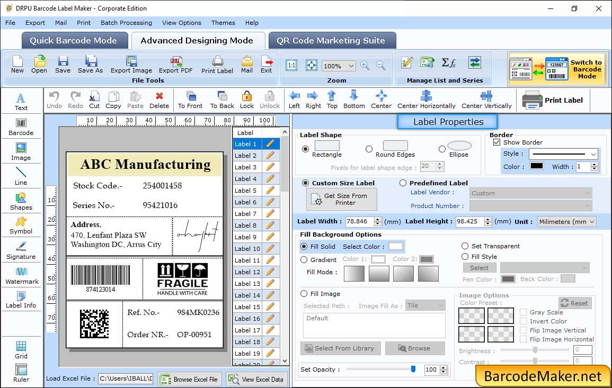Open Image Fill As Tile dropdown
Screen dimensions: 612x388
pyautogui.click(x=425, y=305)
